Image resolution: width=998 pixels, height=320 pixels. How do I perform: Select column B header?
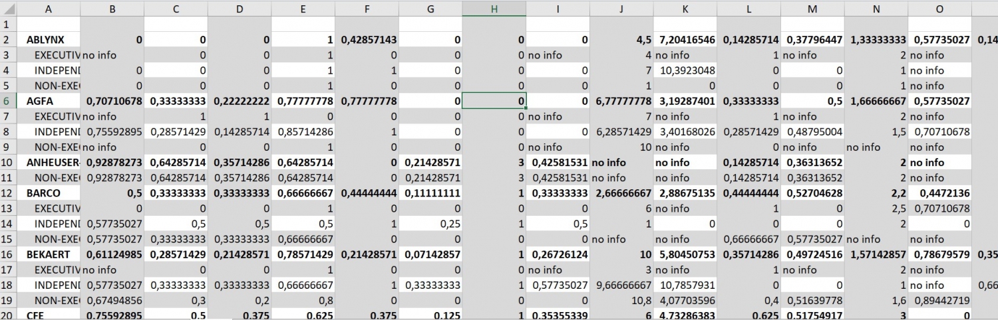pos(112,9)
